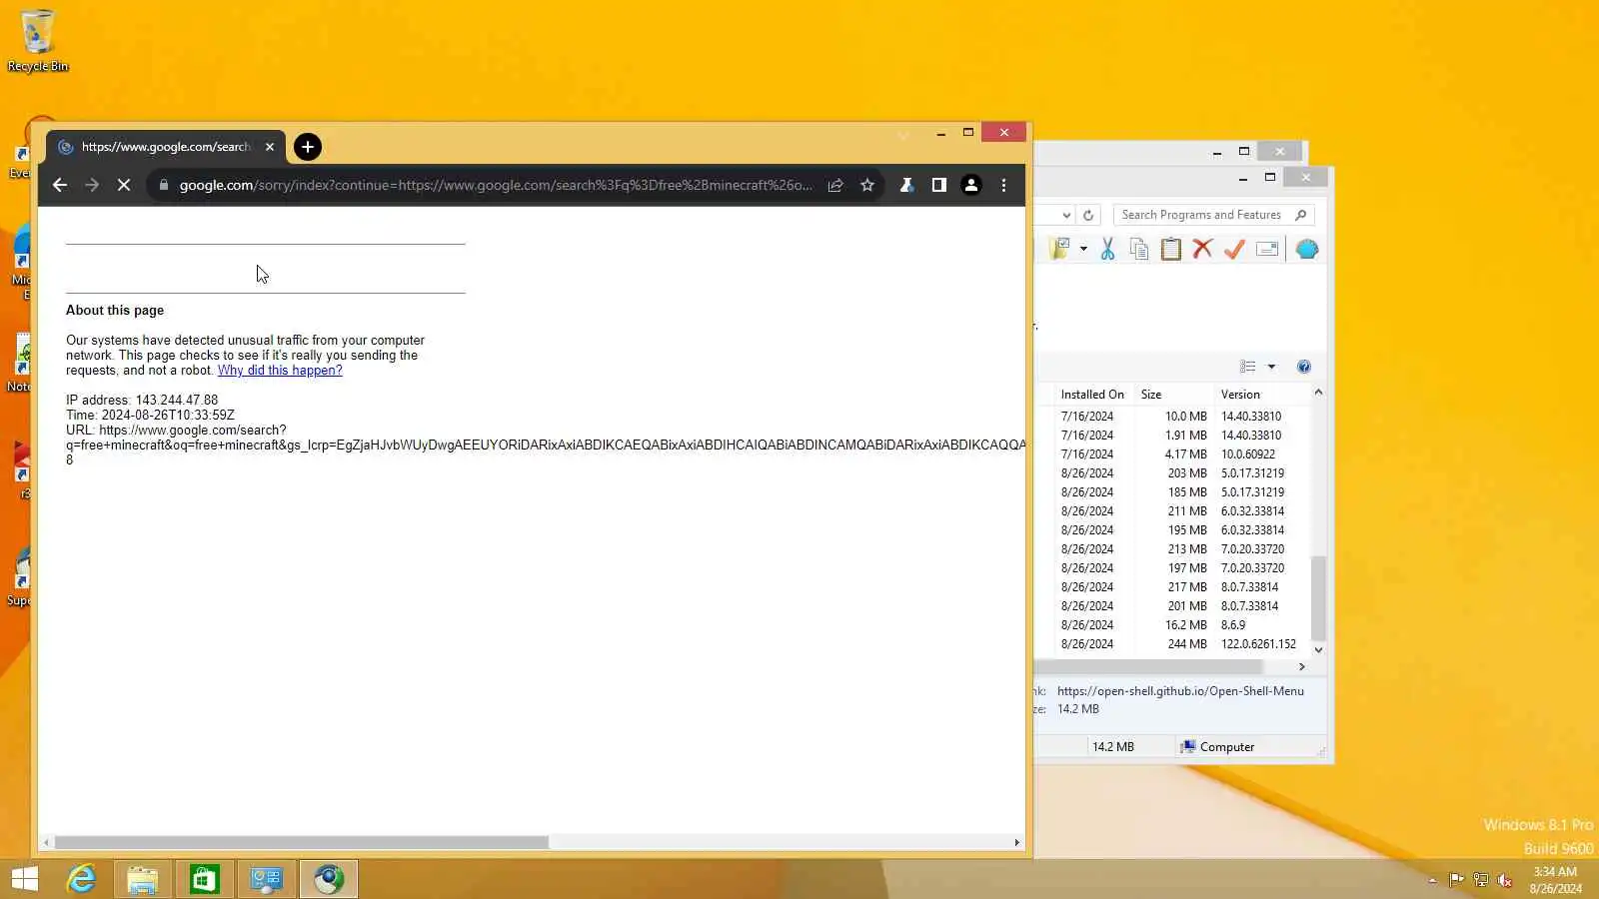The image size is (1599, 899).
Task: Open the taskbar clock and date
Action: [x=1555, y=880]
